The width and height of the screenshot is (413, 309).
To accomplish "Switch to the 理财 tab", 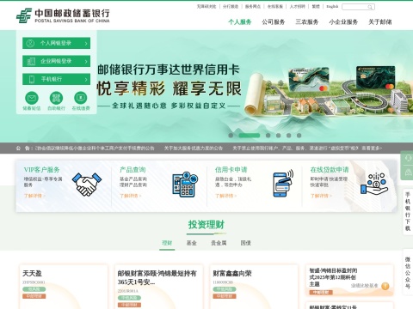I will 167,243.
